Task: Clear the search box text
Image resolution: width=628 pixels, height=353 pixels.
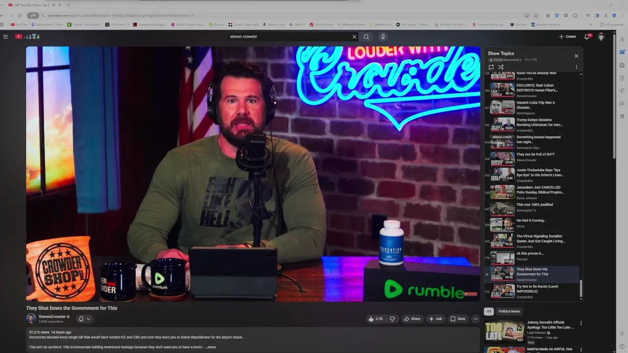Action: (354, 37)
